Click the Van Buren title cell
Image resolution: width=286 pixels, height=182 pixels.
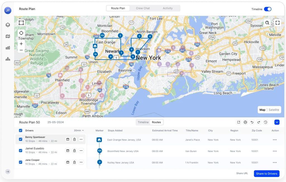[191, 151]
